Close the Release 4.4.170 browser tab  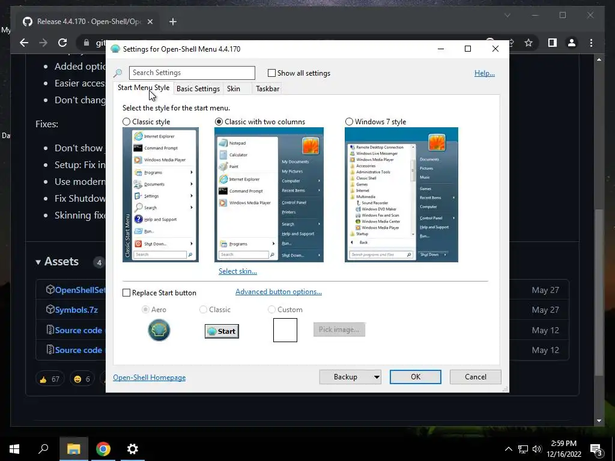150,22
